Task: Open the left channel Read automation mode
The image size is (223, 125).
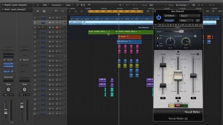Action: tap(8, 84)
